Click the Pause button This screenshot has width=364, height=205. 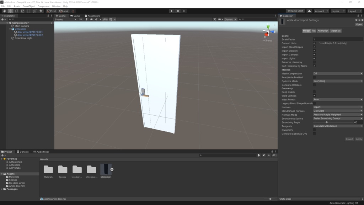[x=178, y=11]
